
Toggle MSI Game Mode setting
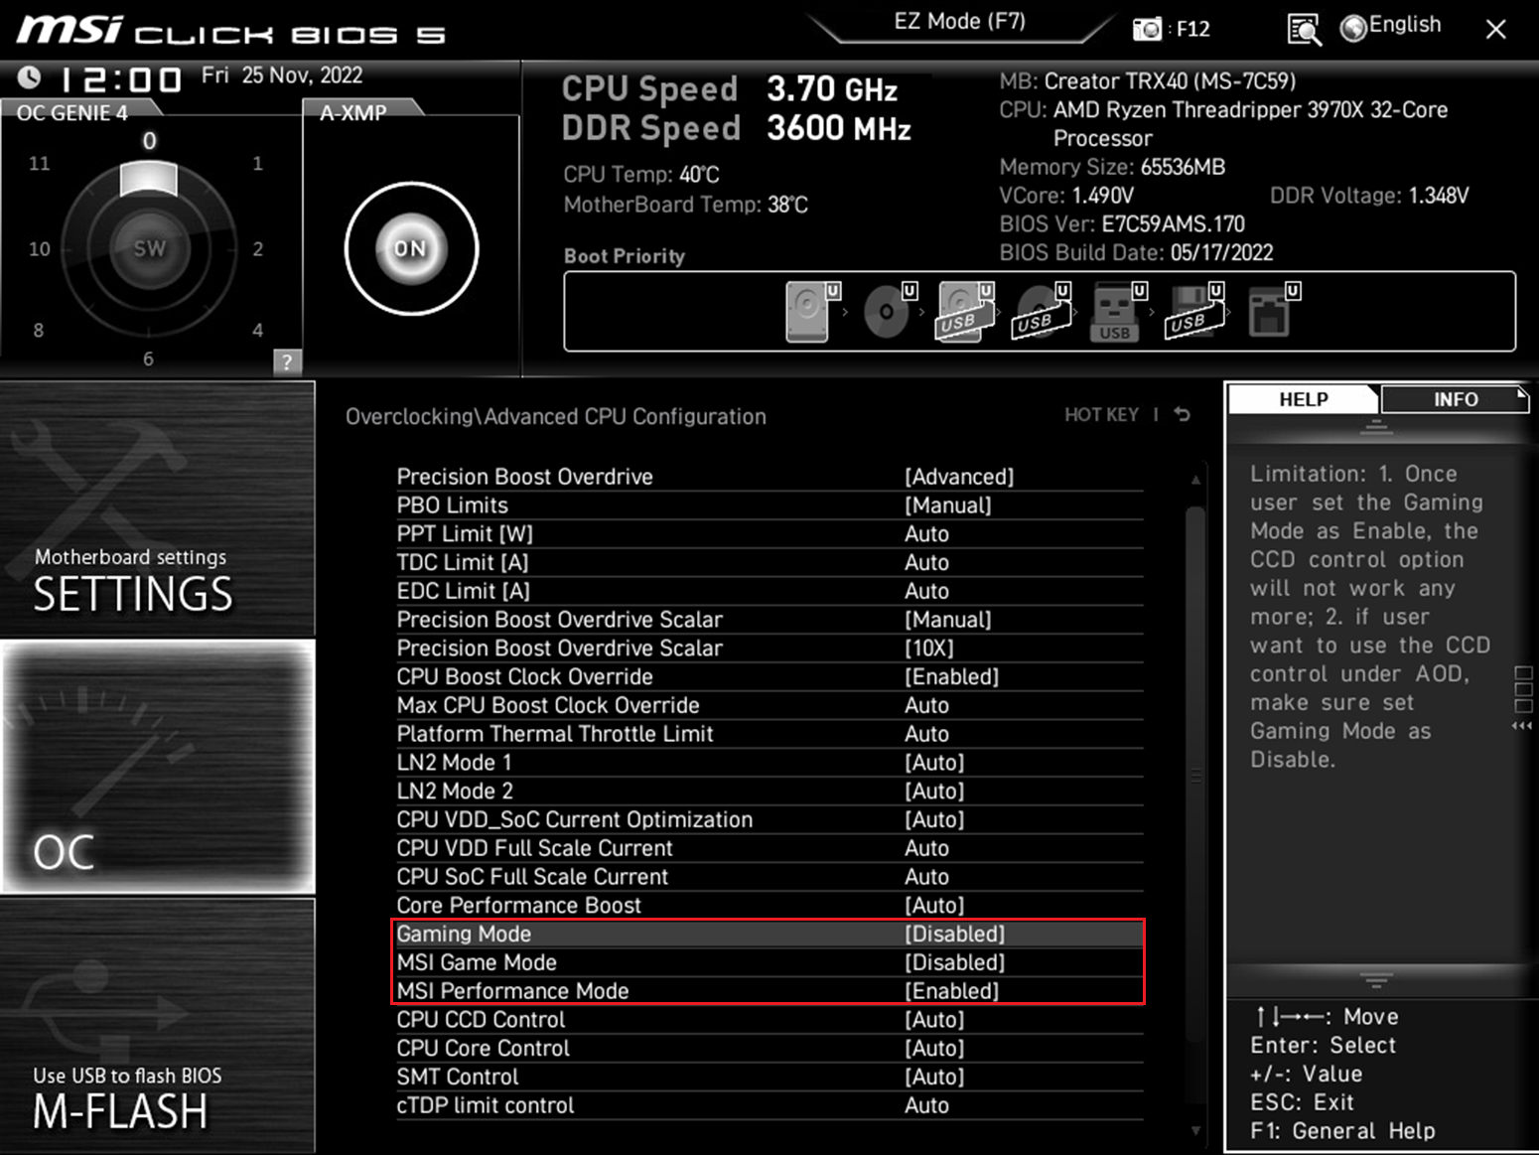[769, 962]
